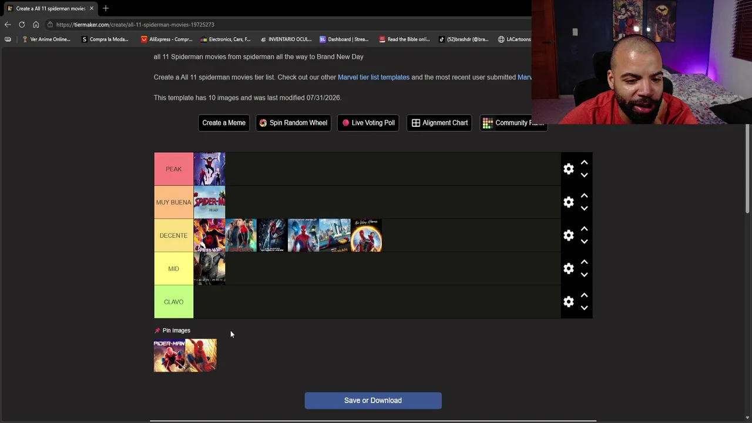Viewport: 752px width, 423px height.
Task: Open settings gear for the DECENTE tier
Action: [x=569, y=236]
